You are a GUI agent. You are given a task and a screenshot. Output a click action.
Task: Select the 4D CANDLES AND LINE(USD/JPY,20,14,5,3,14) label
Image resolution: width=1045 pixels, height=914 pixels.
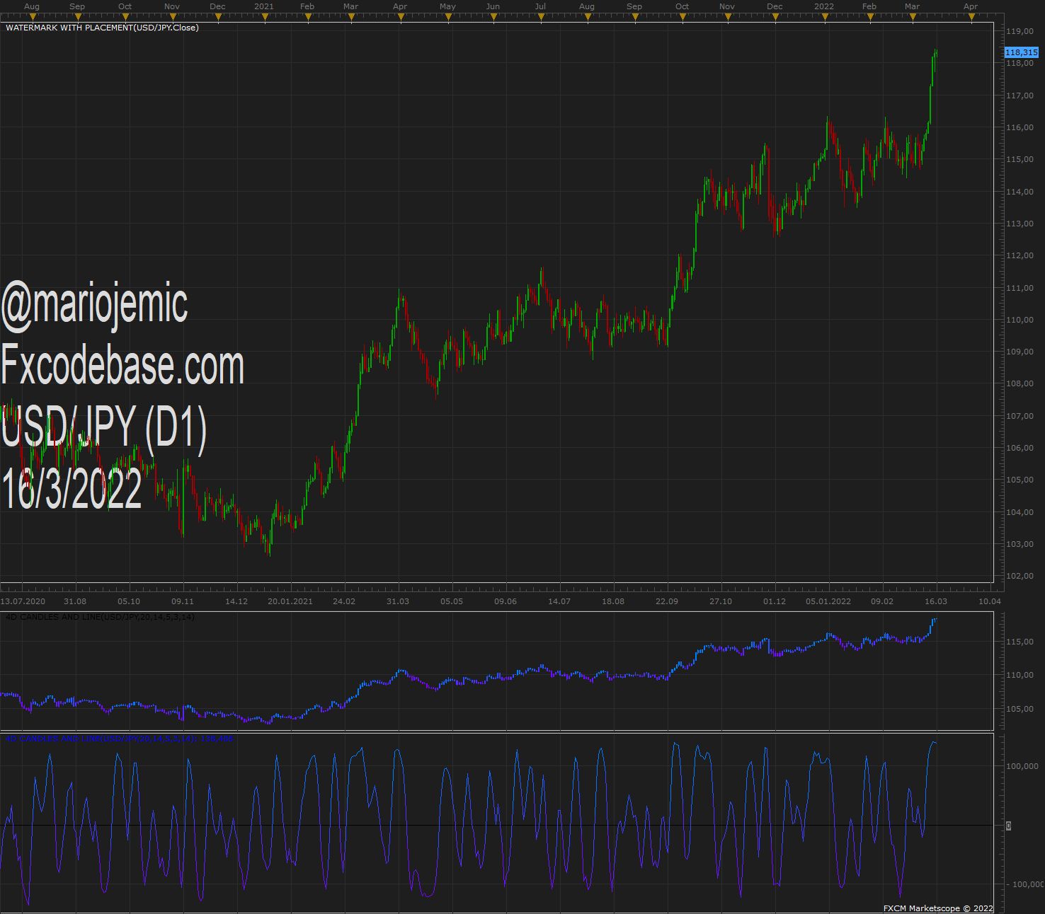pos(100,617)
